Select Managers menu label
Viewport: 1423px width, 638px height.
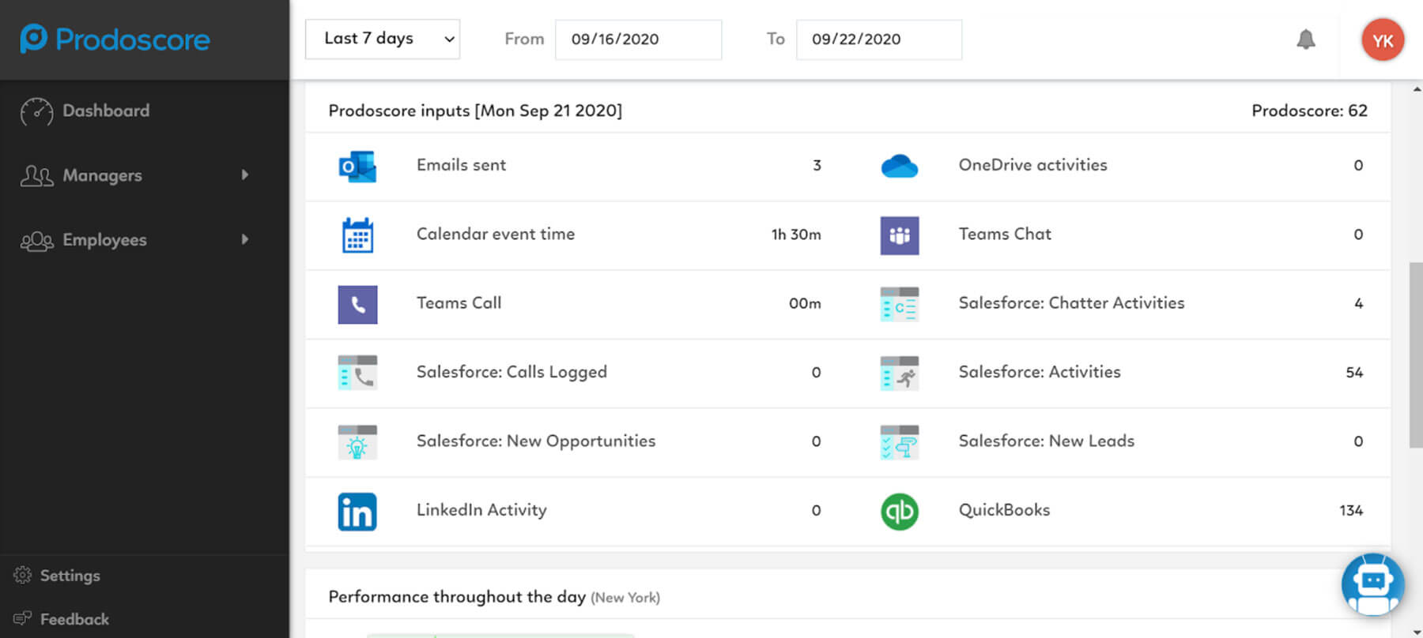(102, 175)
